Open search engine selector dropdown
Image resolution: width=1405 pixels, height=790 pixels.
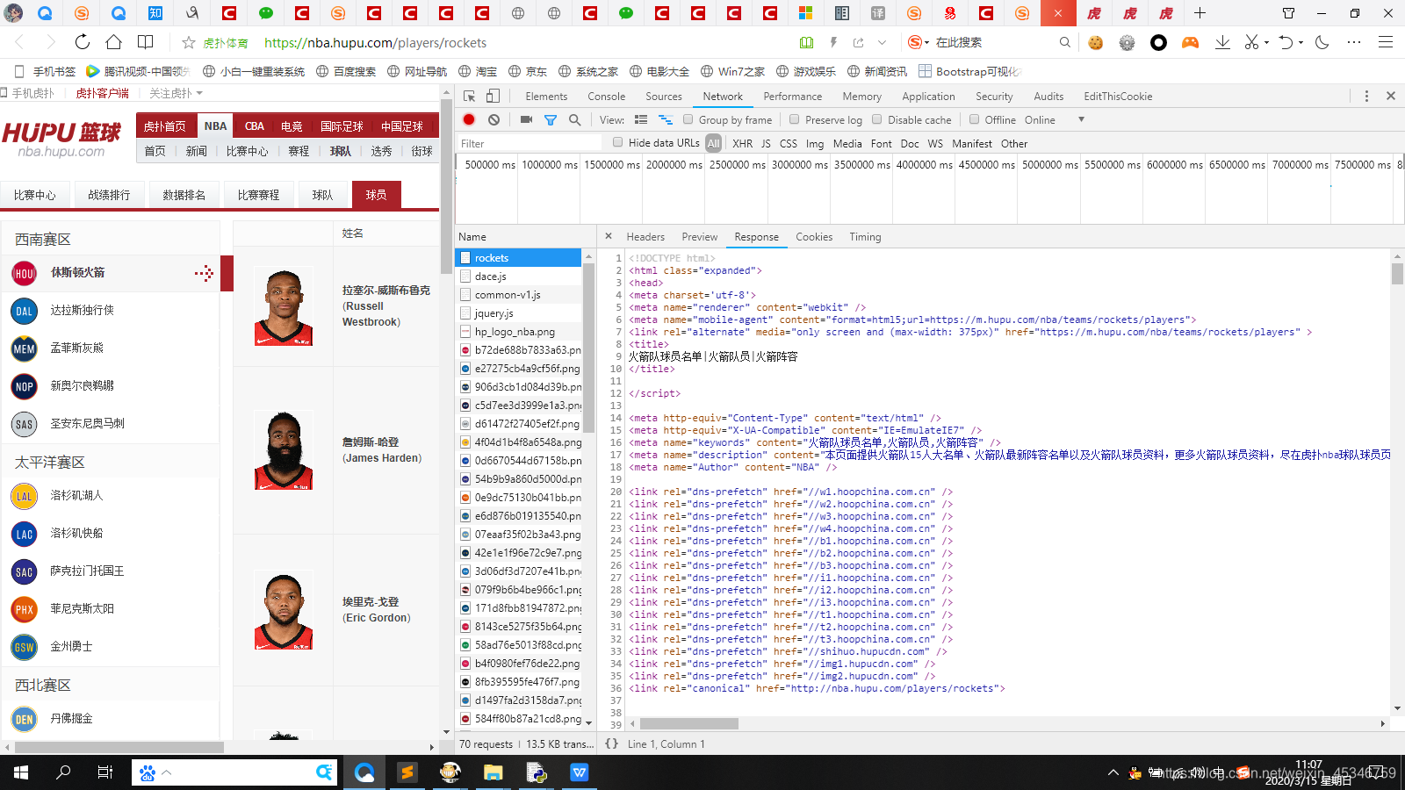(x=919, y=42)
